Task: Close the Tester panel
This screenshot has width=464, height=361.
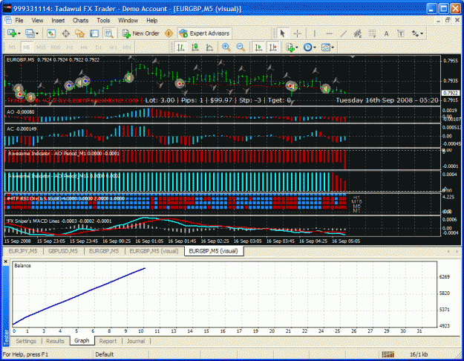Action: [x=6, y=261]
